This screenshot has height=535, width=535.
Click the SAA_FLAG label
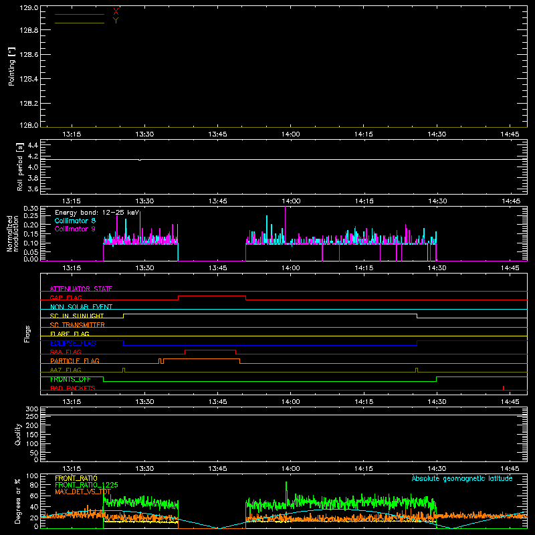click(66, 352)
